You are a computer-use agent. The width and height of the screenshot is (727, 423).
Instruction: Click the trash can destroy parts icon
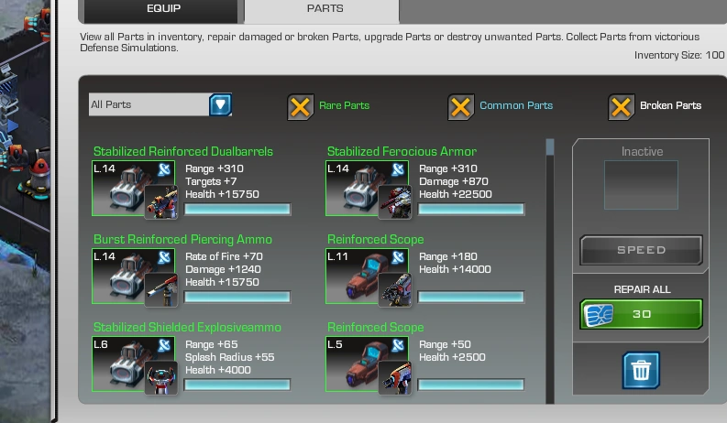click(x=641, y=370)
